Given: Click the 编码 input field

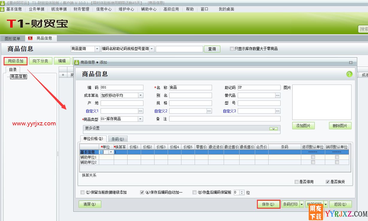Looking at the screenshot, I should click(122, 88).
